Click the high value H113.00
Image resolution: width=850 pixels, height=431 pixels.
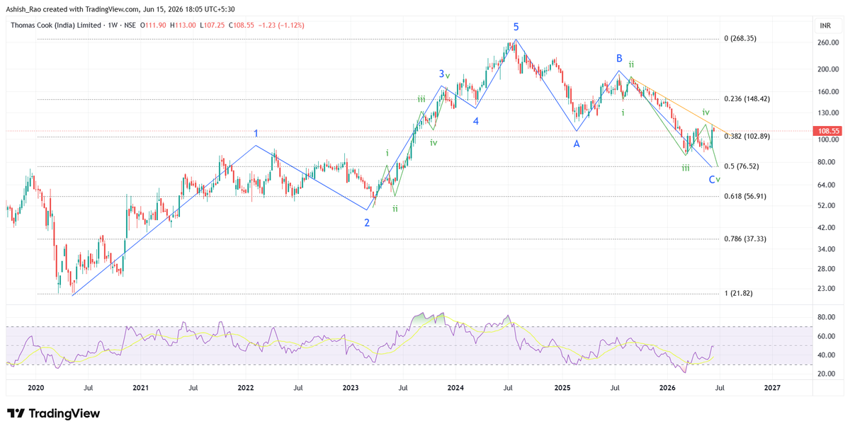[x=183, y=25]
